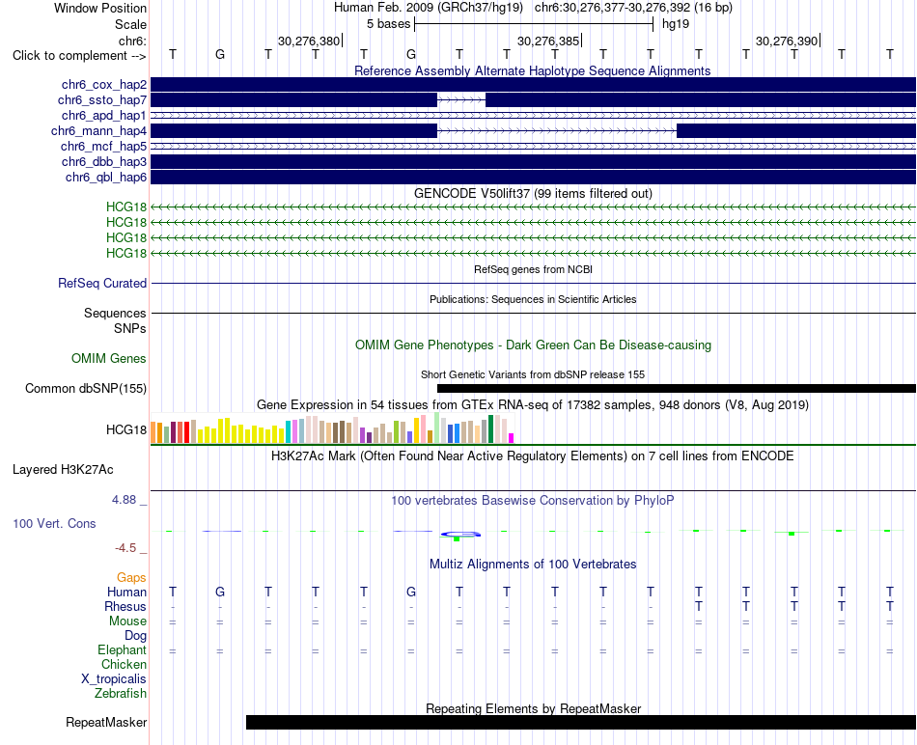917x745 pixels.
Task: Select the Layered H3K27Ac label
Action: pyautogui.click(x=63, y=470)
